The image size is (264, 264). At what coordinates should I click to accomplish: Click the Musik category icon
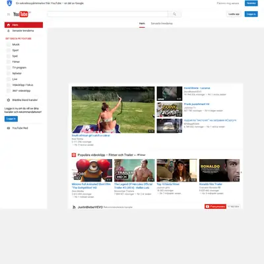[9, 44]
